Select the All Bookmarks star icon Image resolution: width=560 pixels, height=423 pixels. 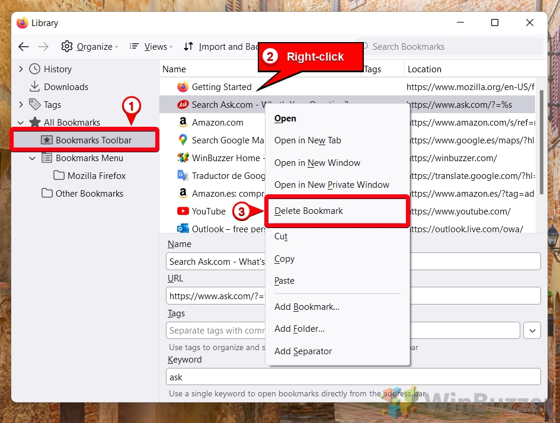tap(34, 122)
